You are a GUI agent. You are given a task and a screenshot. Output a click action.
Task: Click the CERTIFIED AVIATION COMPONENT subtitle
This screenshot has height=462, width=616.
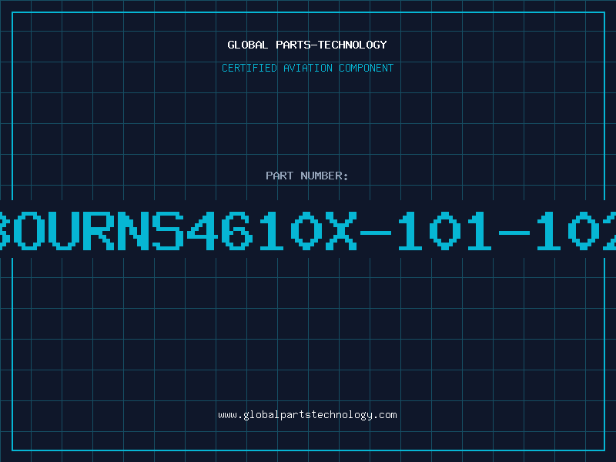coord(307,68)
